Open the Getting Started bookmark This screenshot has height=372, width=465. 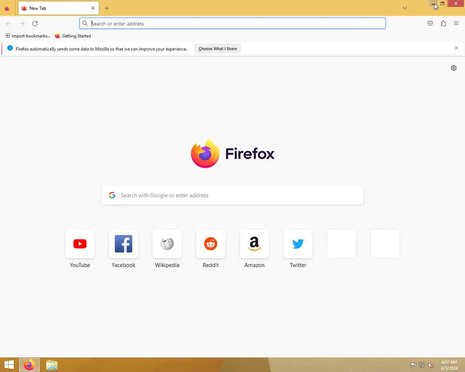click(73, 36)
